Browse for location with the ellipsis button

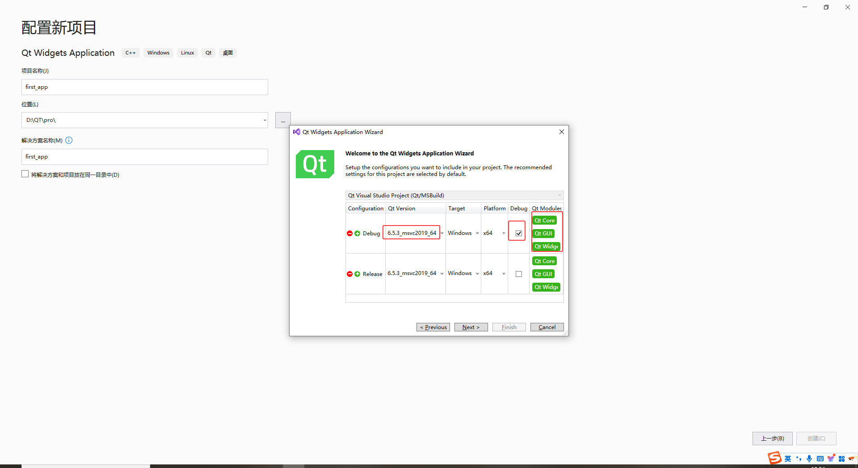coord(283,121)
